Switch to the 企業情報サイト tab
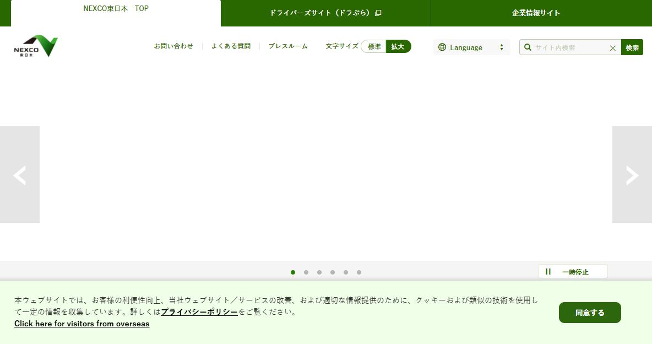Screen dimensions: 652x344 [x=536, y=13]
